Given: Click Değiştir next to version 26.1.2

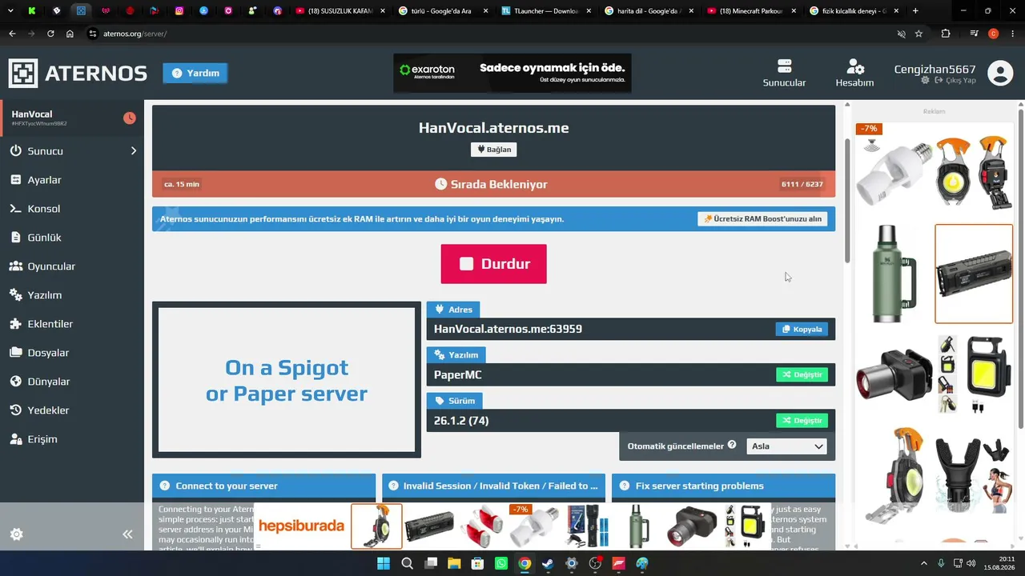Looking at the screenshot, I should click(802, 420).
